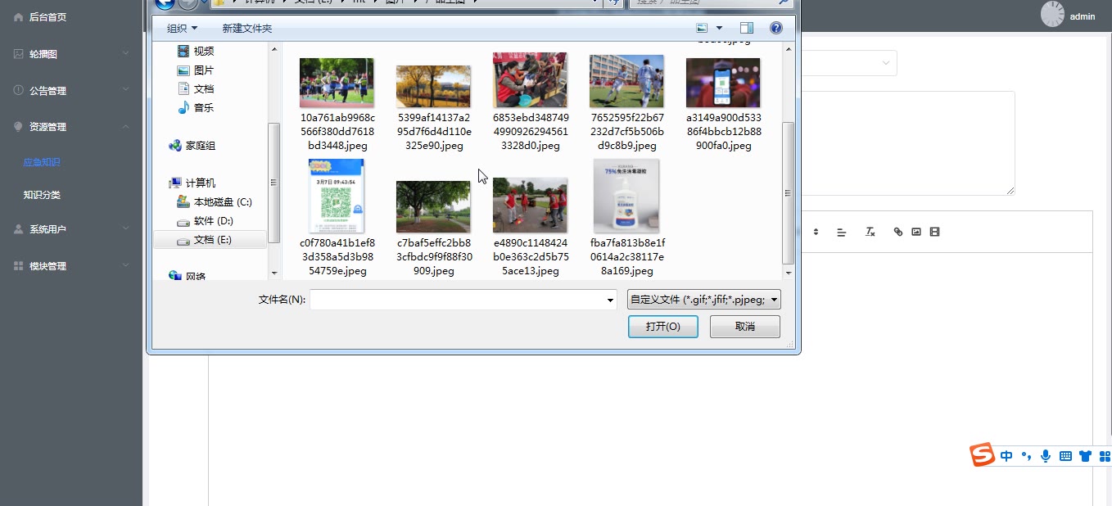This screenshot has height=506, width=1112.
Task: Click navigation pane scroll down arrow
Action: pyautogui.click(x=274, y=273)
